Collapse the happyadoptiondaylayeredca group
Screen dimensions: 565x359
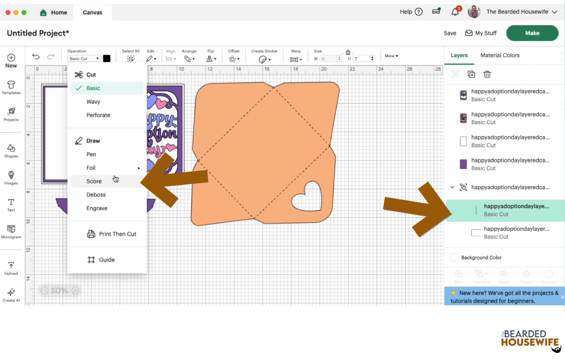[452, 187]
